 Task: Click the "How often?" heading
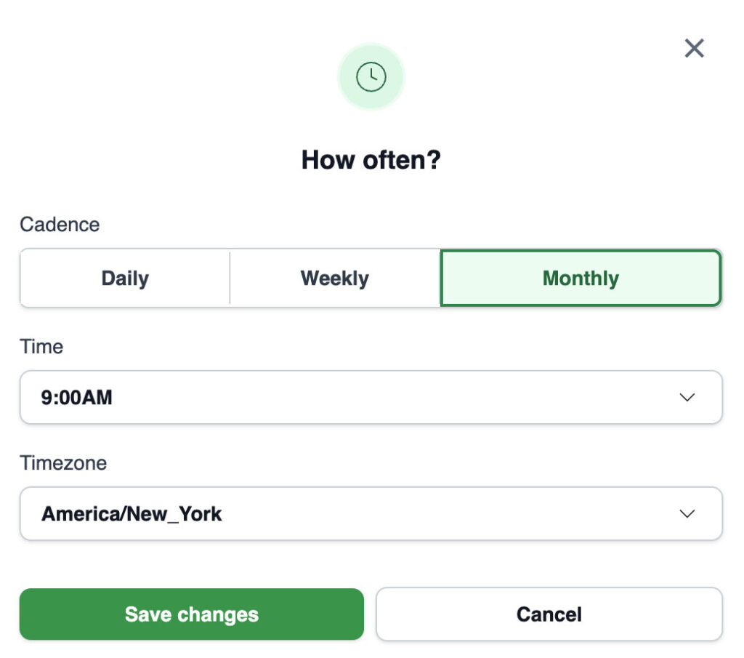(x=371, y=160)
